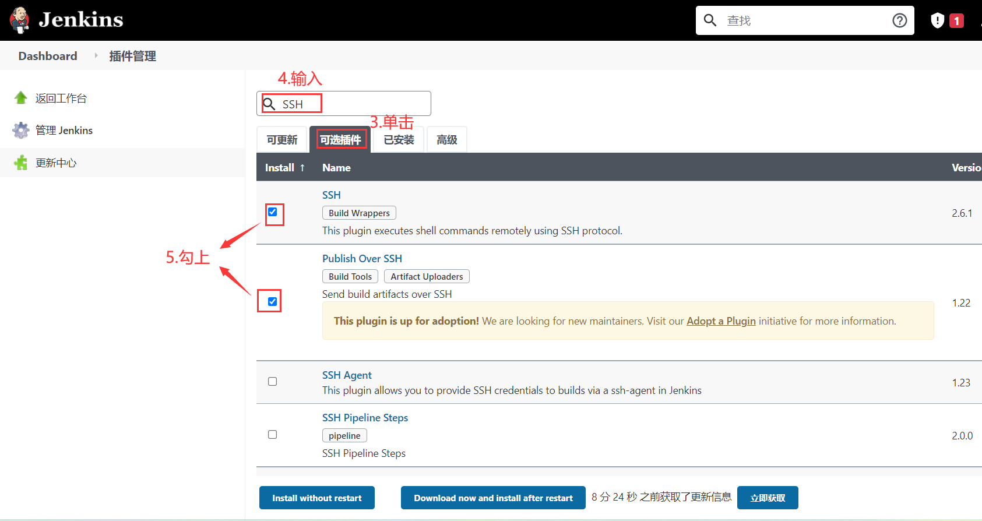Click the SSH plugin description about shell commands
982x521 pixels.
pos(472,230)
